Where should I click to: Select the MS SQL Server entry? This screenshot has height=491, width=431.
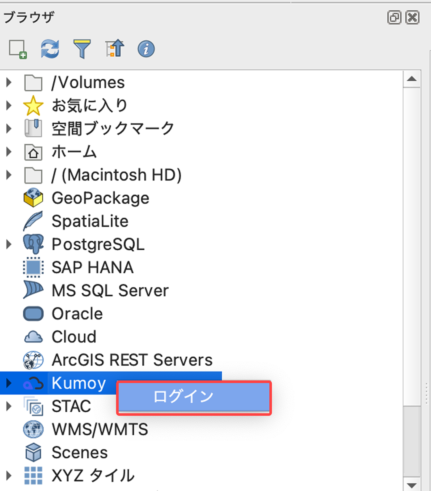pyautogui.click(x=110, y=290)
